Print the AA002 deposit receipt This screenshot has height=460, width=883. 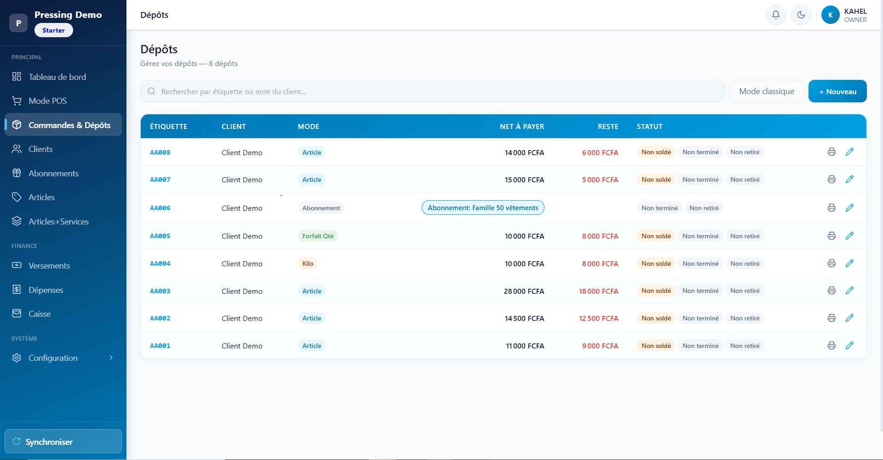(831, 318)
